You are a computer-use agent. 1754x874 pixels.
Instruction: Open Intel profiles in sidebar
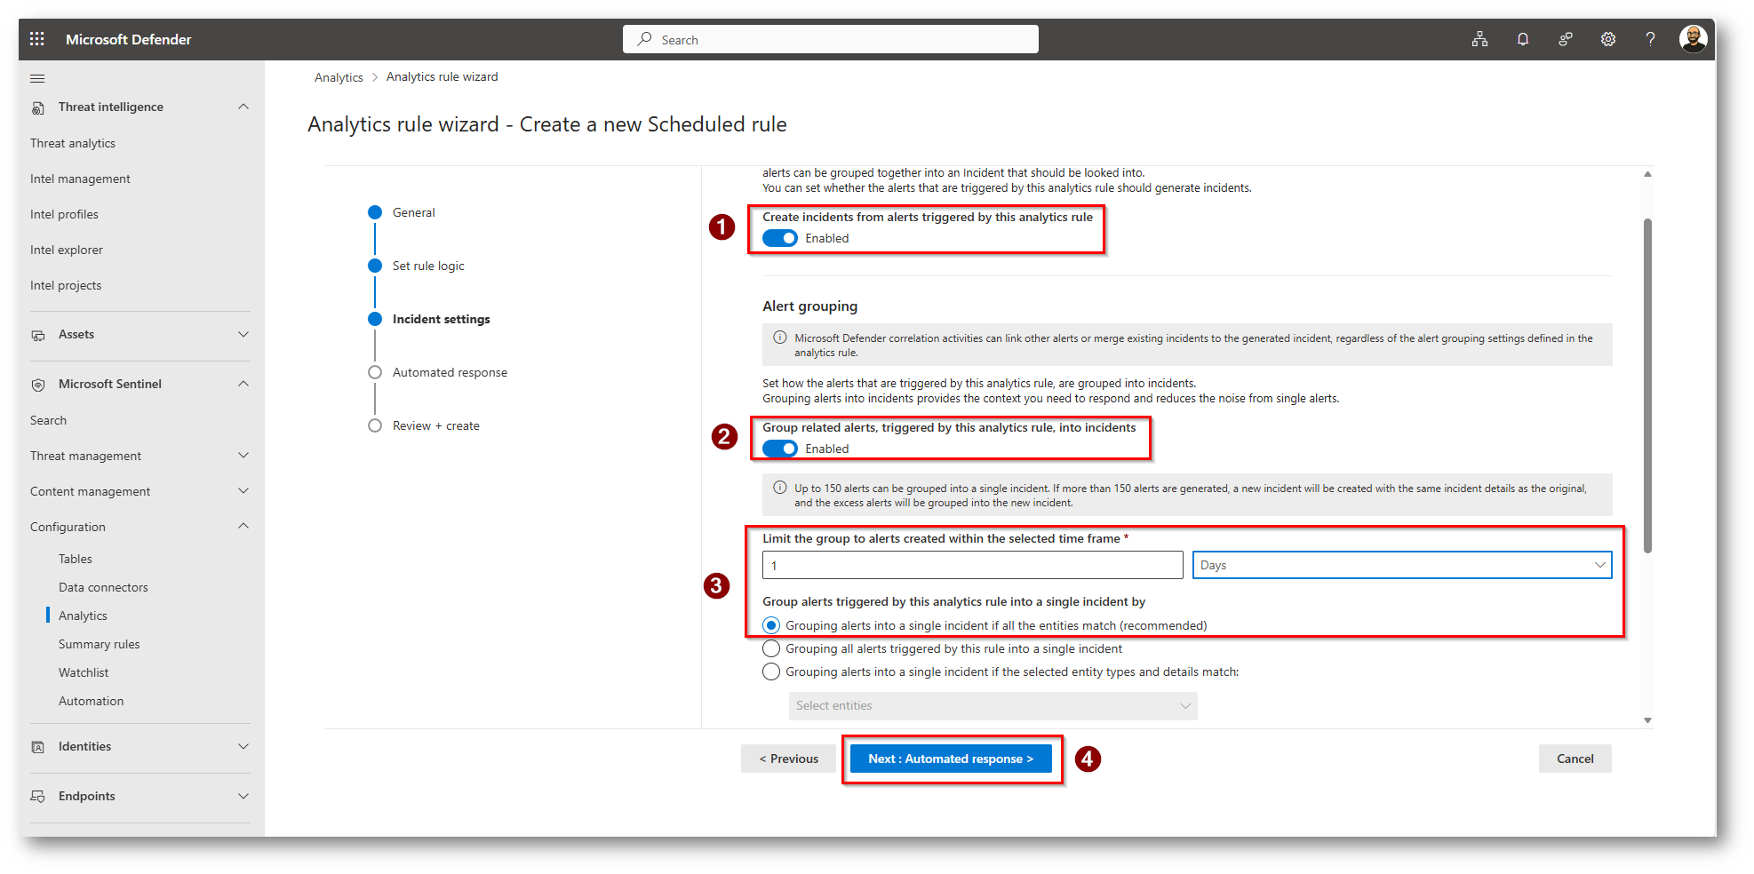point(64,214)
